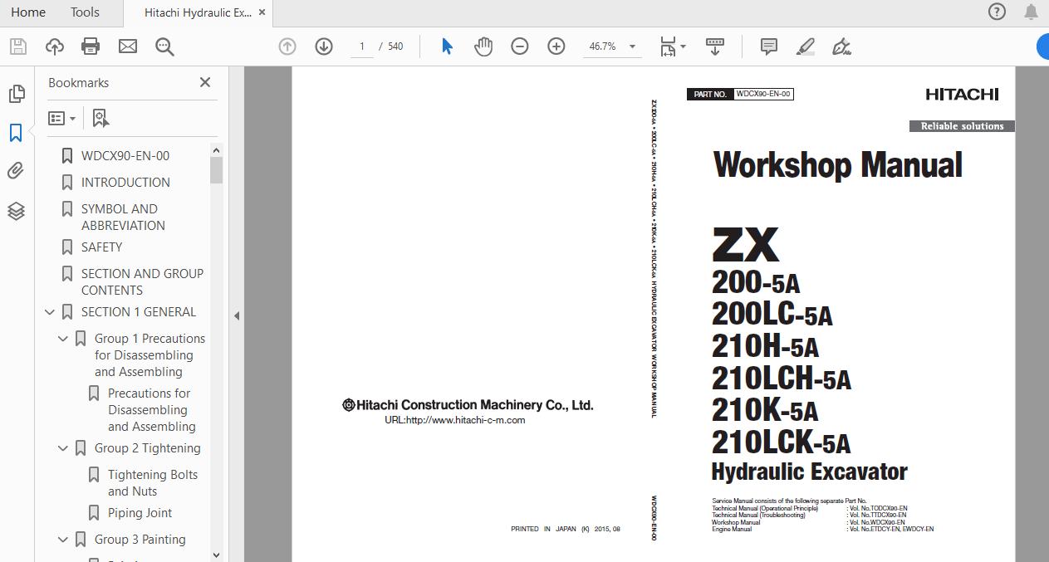
Task: Add a comment note
Action: (x=769, y=46)
